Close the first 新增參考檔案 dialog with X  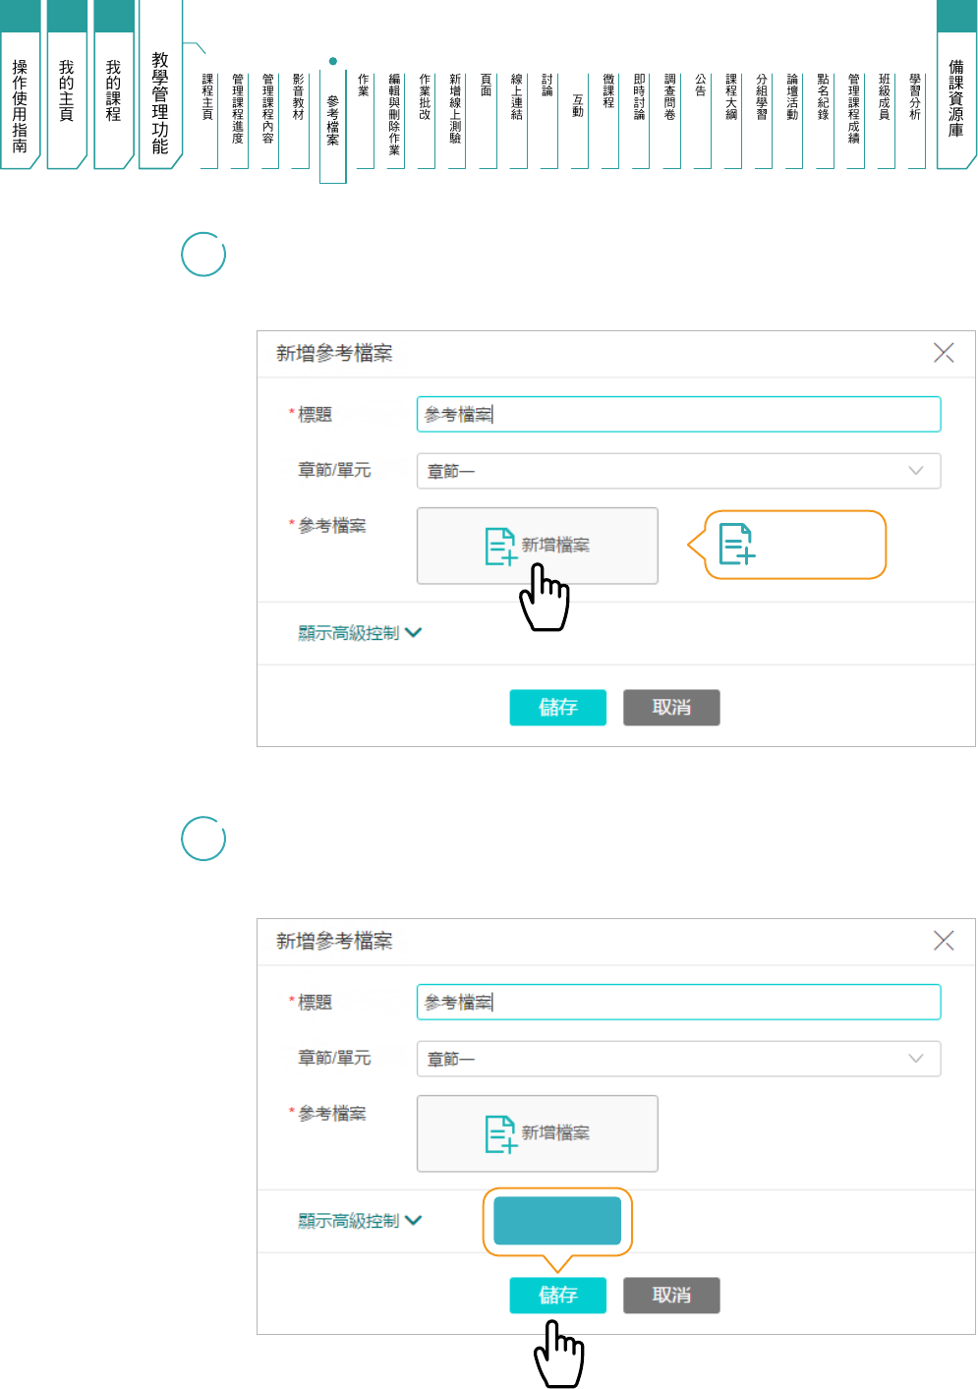click(944, 353)
